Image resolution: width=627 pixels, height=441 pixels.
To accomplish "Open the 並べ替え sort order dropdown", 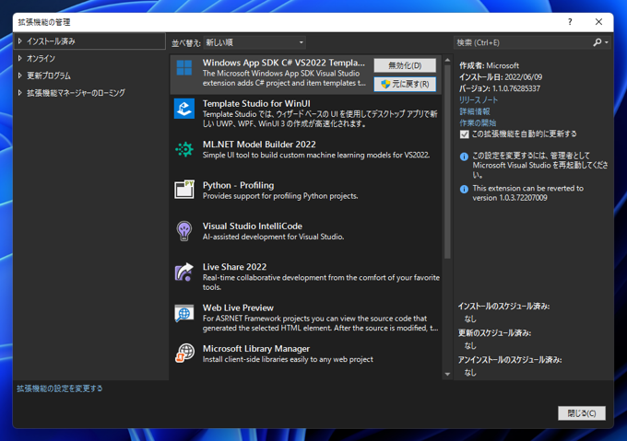I will pos(254,42).
